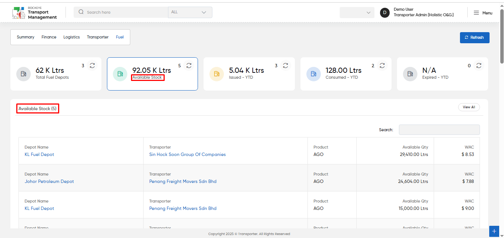Viewport: 504px width, 238px height.
Task: Click the blue Refresh button
Action: (475, 37)
